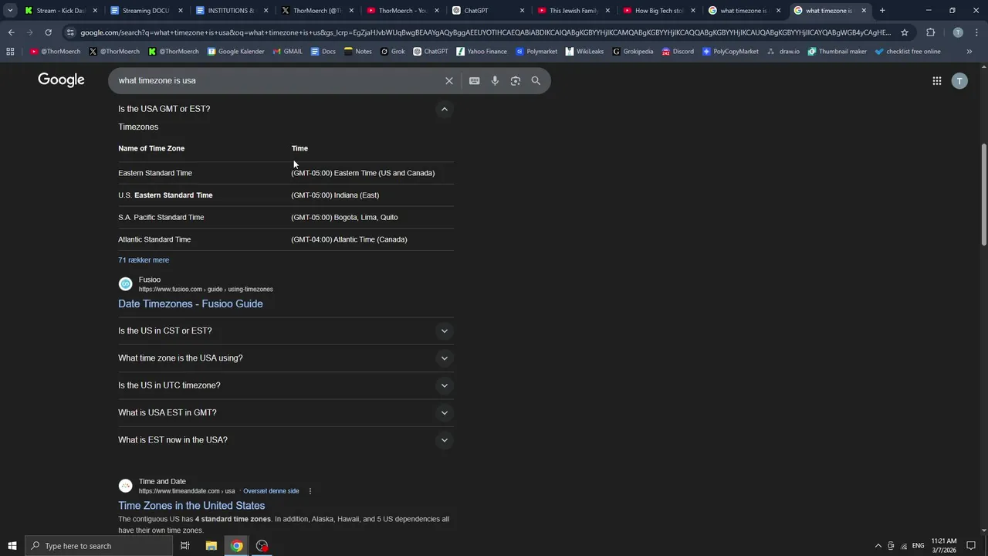
Task: Select '(GMT-05:00) Indiana (East)' cell
Action: click(335, 195)
